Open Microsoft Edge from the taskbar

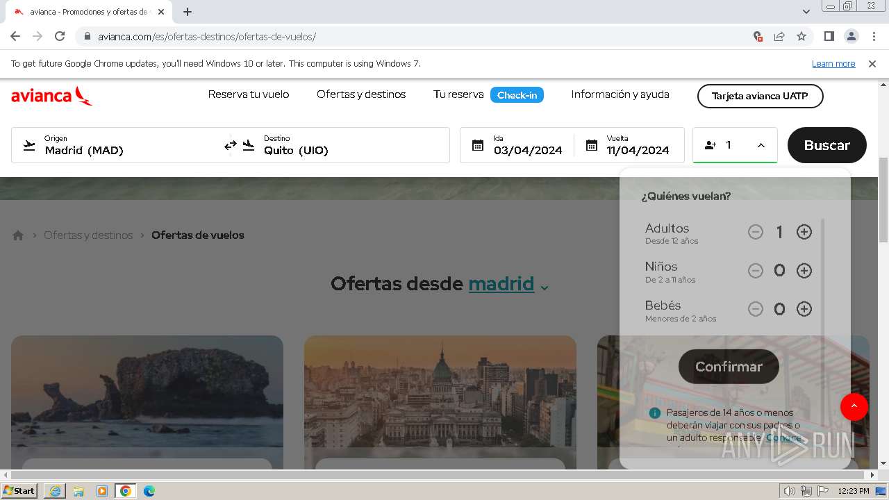(x=149, y=491)
